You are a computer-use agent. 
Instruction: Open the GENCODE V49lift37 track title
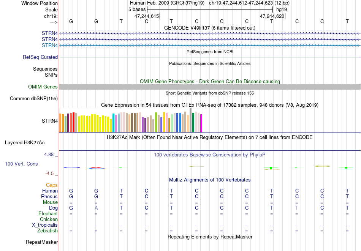pyautogui.click(x=209, y=28)
